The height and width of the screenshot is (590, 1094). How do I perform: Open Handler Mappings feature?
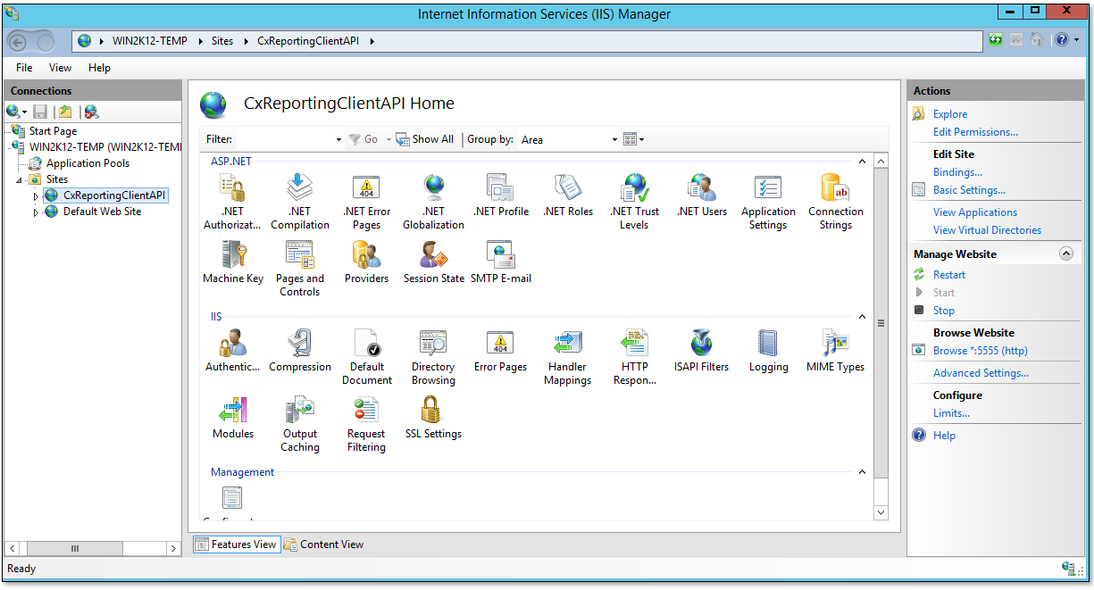[x=568, y=357]
